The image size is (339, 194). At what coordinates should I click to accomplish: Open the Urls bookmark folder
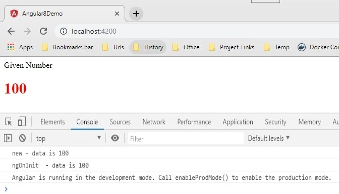[x=113, y=47]
